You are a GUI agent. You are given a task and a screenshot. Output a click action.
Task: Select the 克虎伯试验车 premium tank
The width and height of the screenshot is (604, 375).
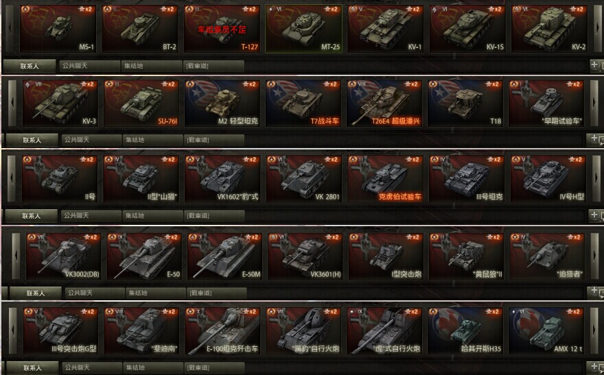385,179
